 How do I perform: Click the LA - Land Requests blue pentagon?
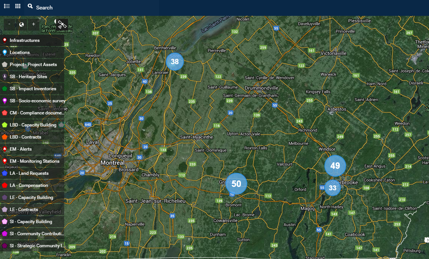coord(5,173)
